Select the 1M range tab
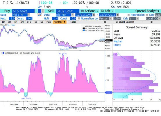The height and width of the screenshot is (116, 161). click(x=16, y=22)
